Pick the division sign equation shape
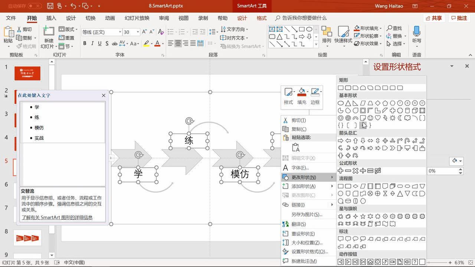The width and height of the screenshot is (475, 267). pos(363,171)
